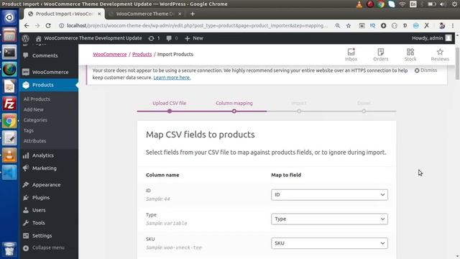The image size is (460, 259).
Task: Open the zoom magnifier icon in address bar
Action: (x=338, y=26)
